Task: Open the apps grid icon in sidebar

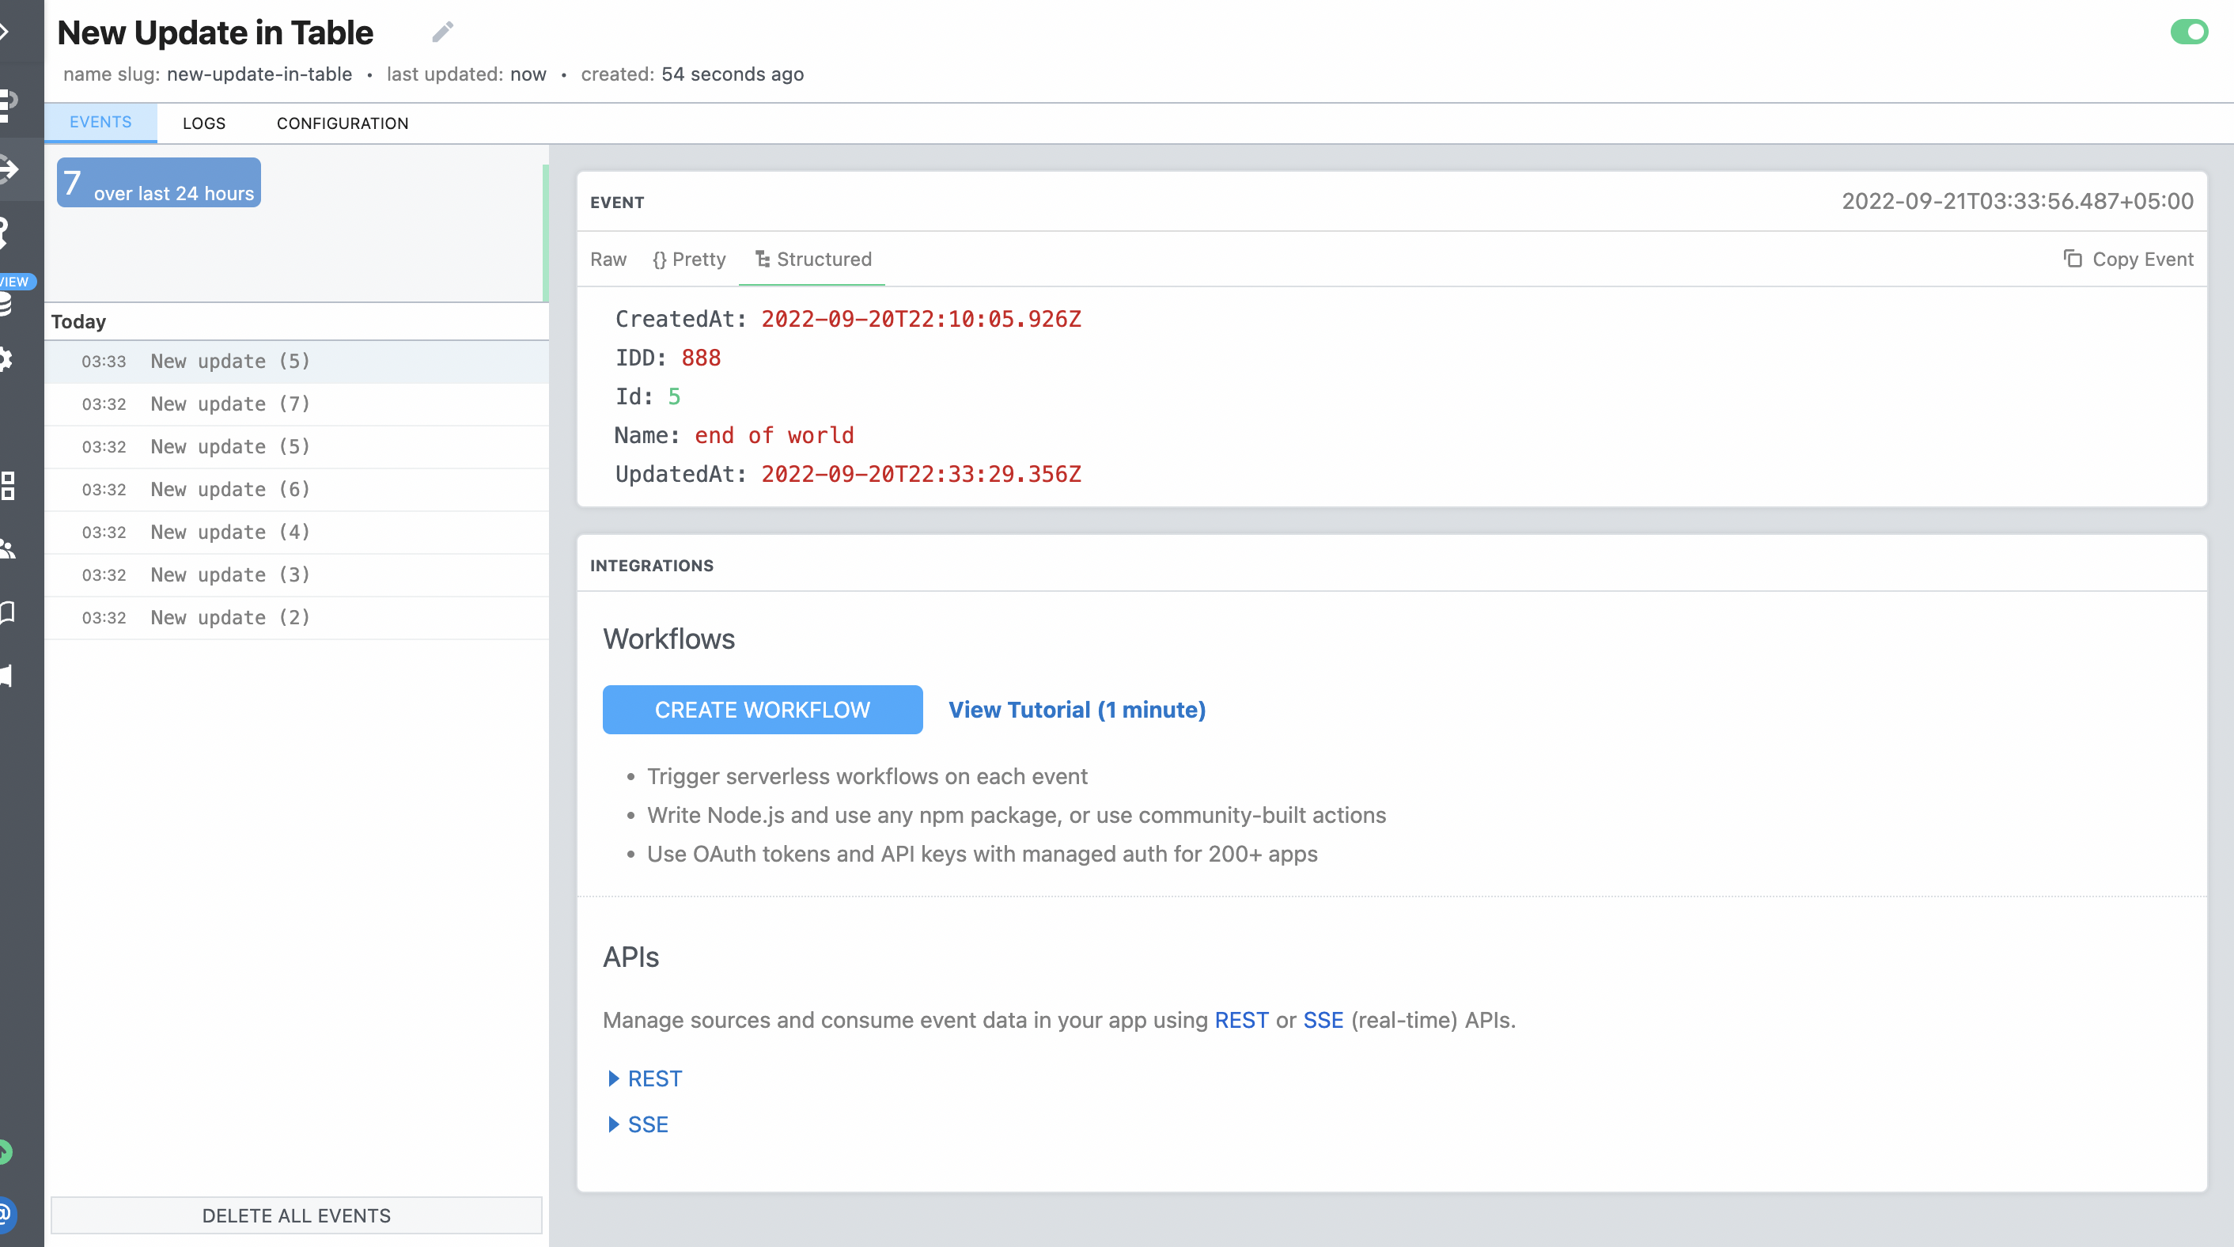Action: [x=7, y=486]
